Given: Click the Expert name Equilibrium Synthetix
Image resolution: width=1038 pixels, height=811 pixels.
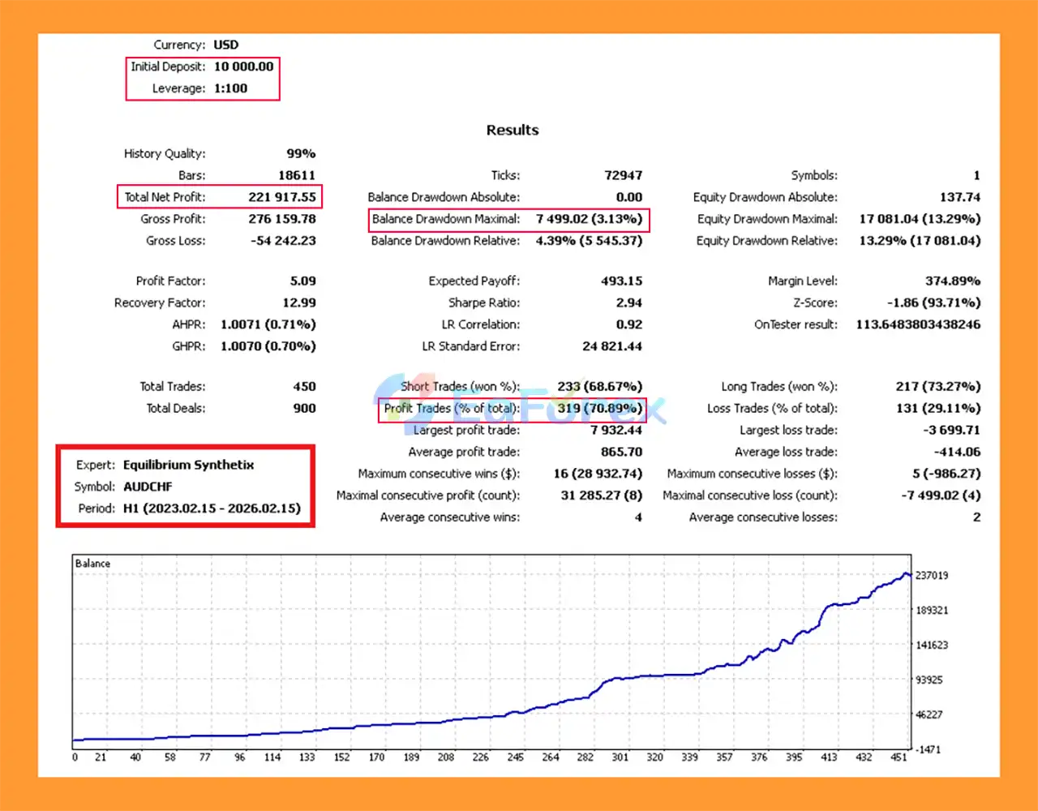Looking at the screenshot, I should [x=188, y=465].
